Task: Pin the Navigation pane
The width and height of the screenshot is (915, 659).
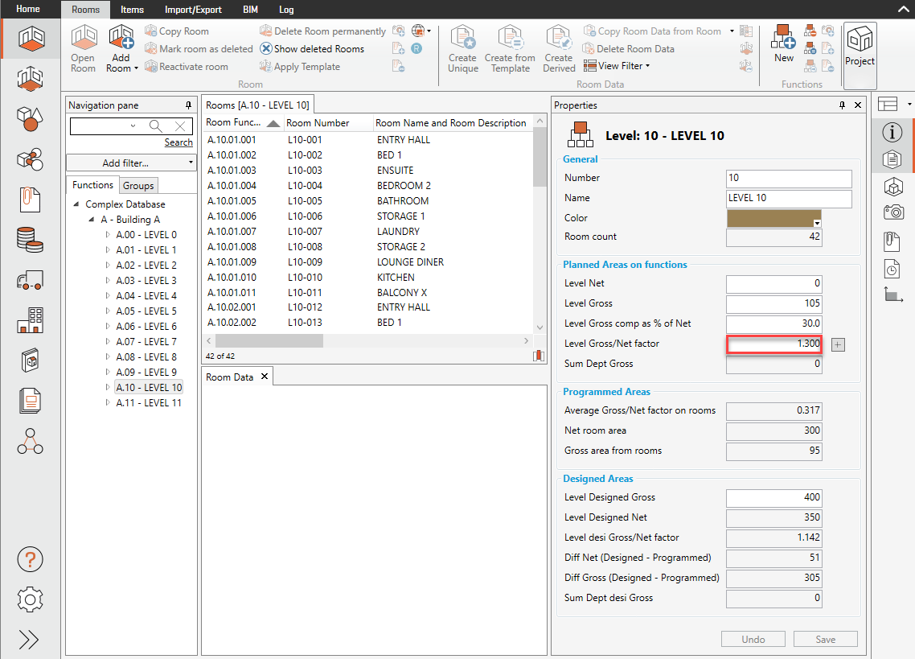Action: 189,105
